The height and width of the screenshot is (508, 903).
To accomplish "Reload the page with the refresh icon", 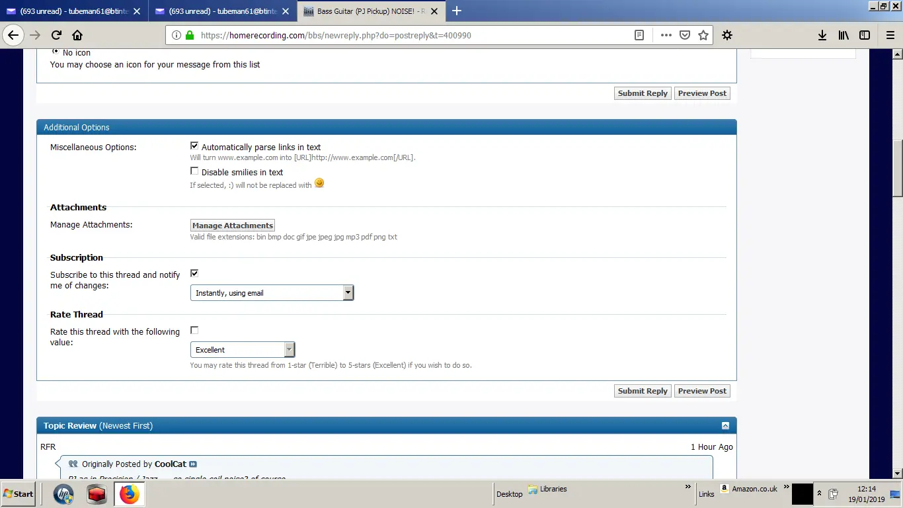I will point(56,36).
